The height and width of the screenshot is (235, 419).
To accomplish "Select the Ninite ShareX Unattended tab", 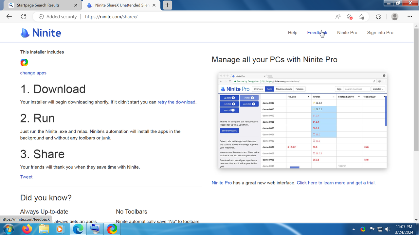I will (x=122, y=5).
